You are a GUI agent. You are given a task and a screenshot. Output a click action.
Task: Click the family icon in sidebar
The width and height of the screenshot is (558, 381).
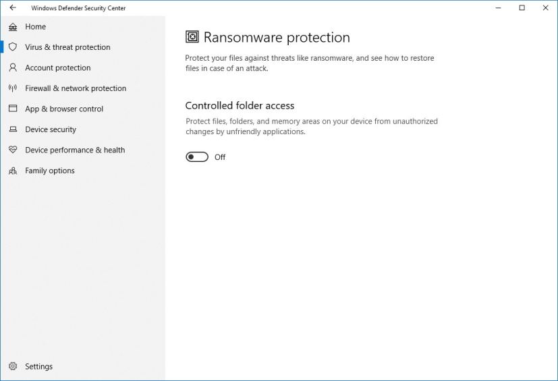(x=13, y=171)
